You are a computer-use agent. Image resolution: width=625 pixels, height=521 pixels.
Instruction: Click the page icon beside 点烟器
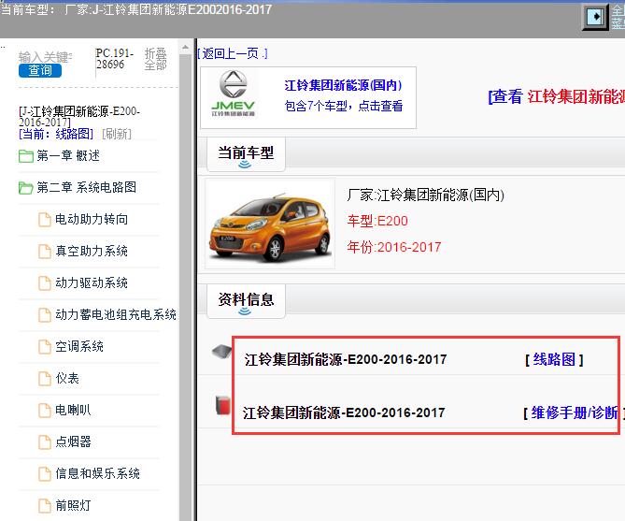tap(45, 441)
